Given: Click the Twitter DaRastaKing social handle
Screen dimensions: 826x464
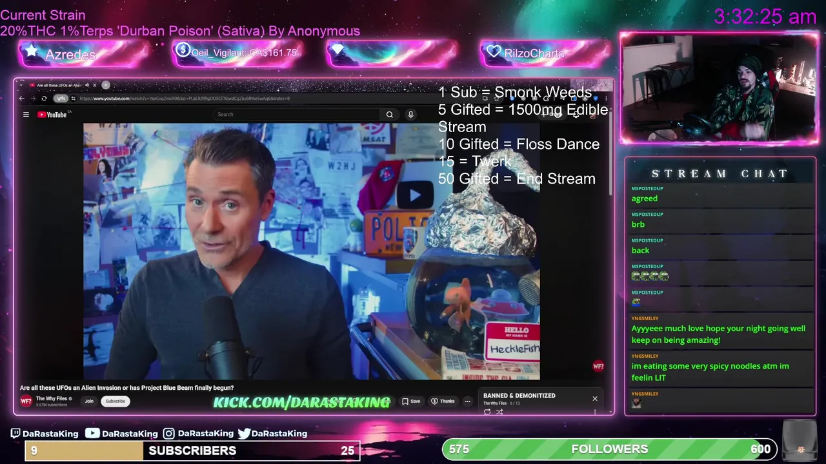Looking at the screenshot, I should (272, 434).
